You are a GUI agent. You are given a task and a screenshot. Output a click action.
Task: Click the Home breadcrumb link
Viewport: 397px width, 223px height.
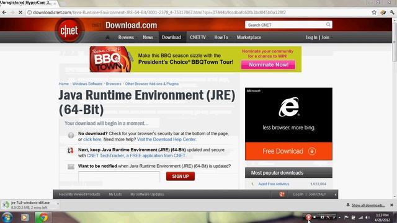pyautogui.click(x=63, y=84)
